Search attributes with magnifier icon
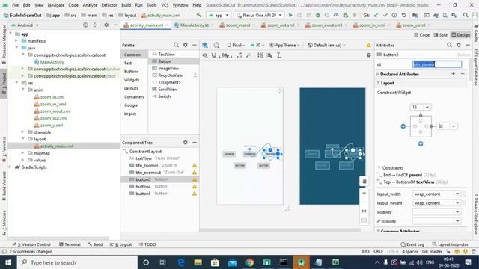 coord(449,45)
